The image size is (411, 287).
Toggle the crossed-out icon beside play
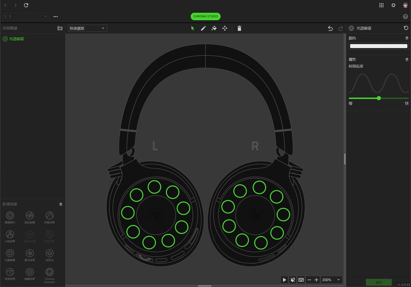[293, 280]
